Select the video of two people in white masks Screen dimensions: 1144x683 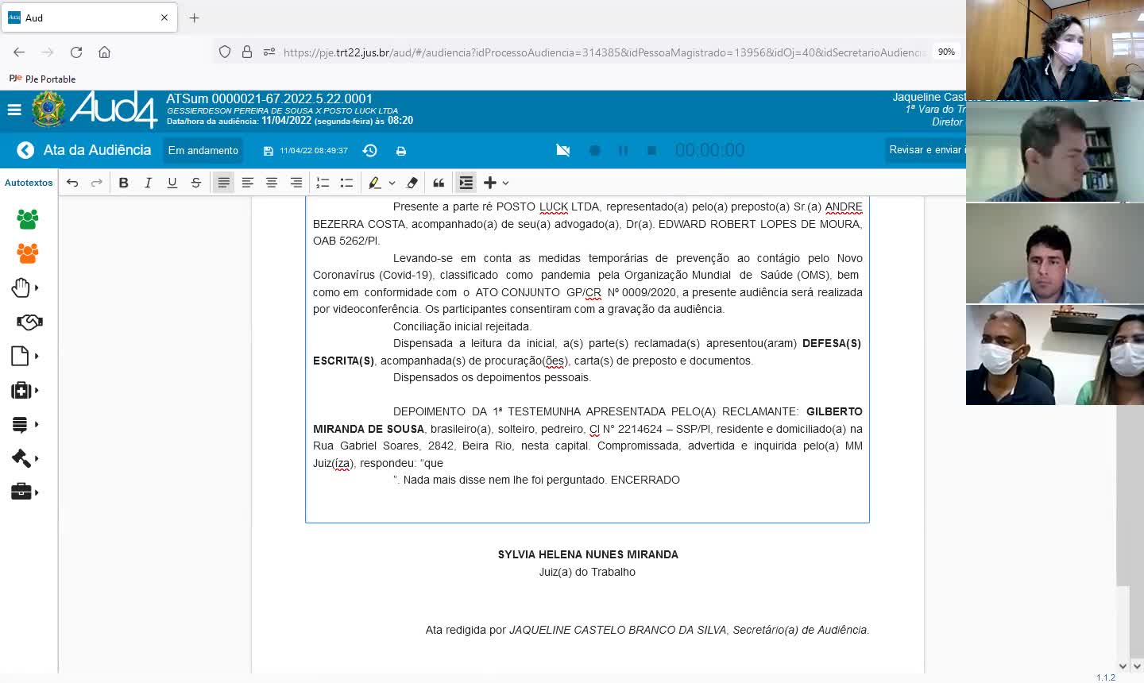point(1055,355)
